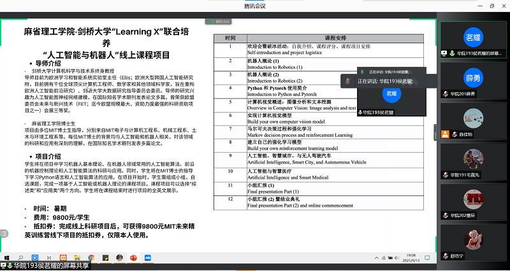Screen dimensions: 510x271
Task: Open the round avatar app in taskbar
Action: point(119,258)
